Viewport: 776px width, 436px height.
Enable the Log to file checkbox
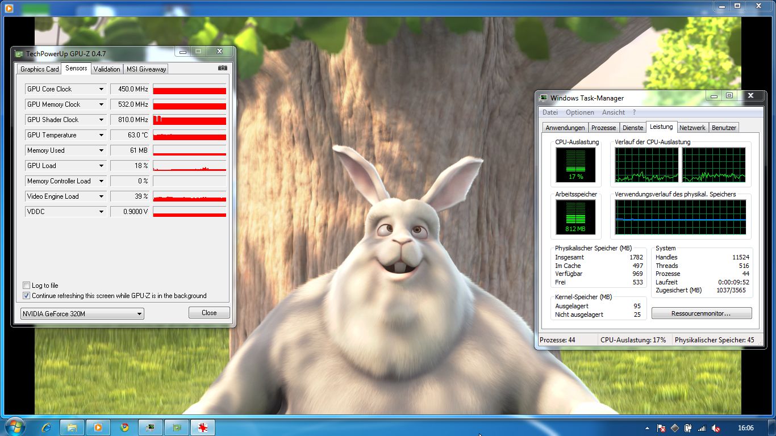pyautogui.click(x=26, y=286)
